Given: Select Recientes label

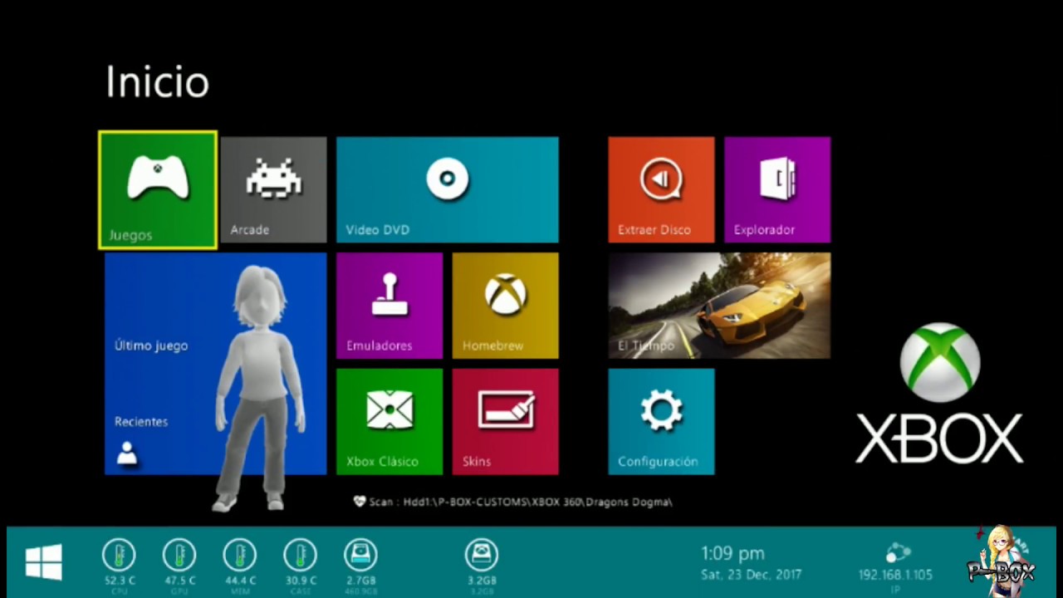Looking at the screenshot, I should (x=141, y=422).
